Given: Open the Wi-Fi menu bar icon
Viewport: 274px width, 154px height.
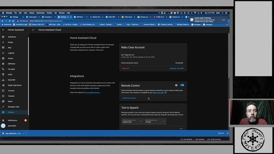Looking at the screenshot, I should (195, 13).
